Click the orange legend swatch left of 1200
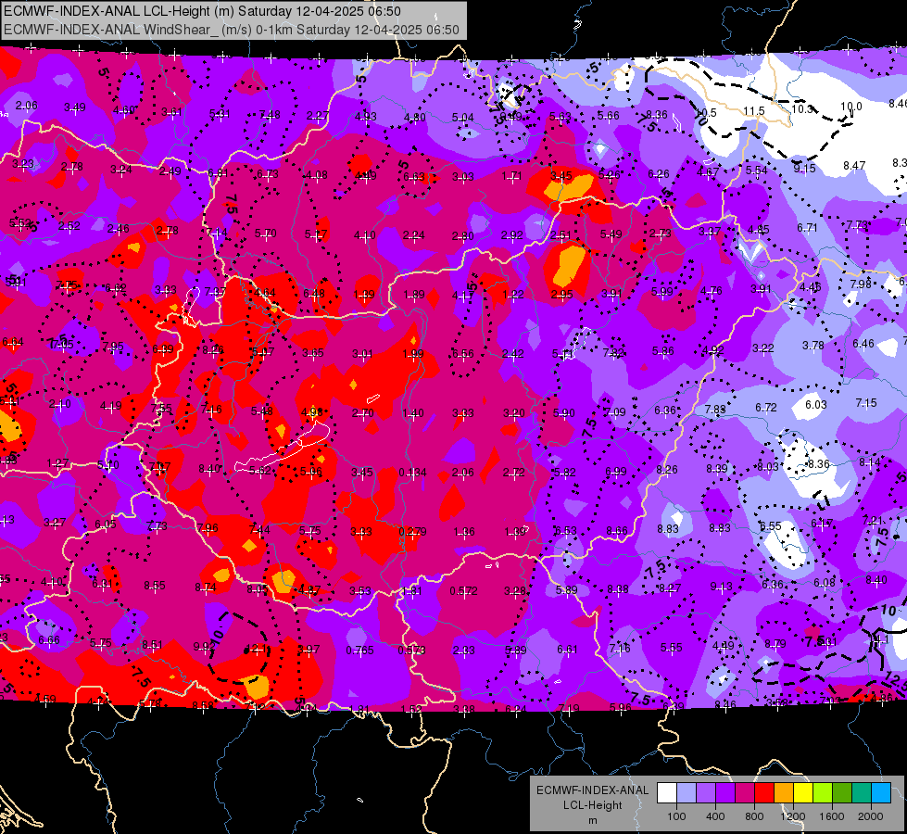 pyautogui.click(x=784, y=792)
